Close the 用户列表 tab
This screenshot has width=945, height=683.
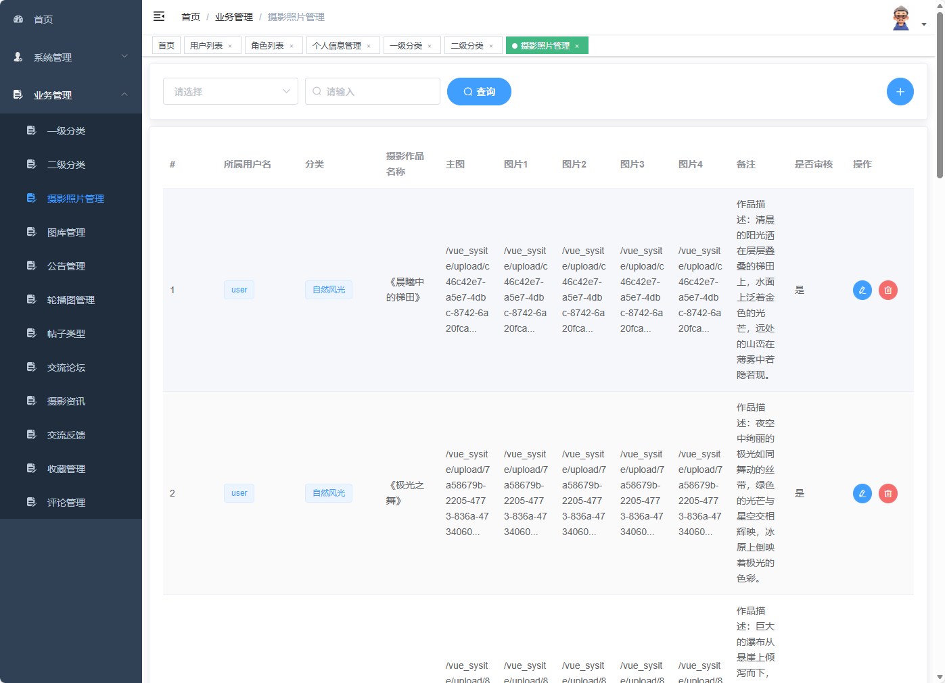click(230, 46)
